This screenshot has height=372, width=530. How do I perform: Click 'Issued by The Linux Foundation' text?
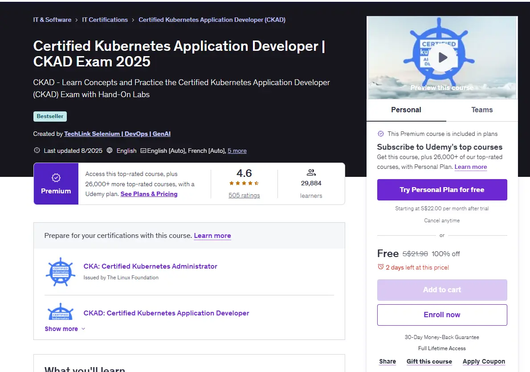[121, 277]
